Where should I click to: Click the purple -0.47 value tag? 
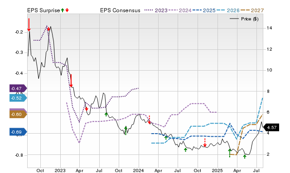[x=18, y=88]
